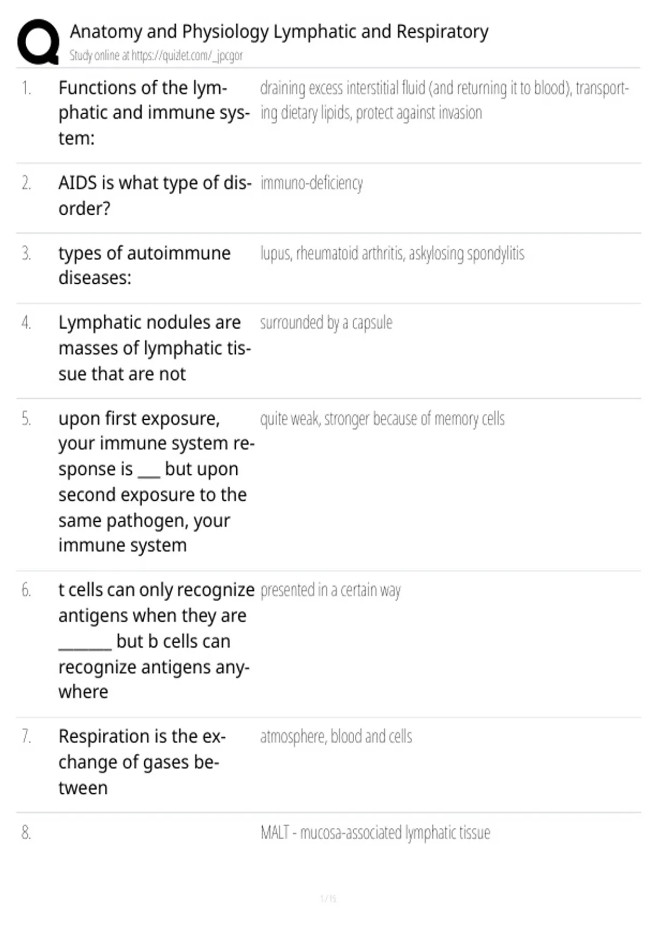Click the definition starting 'draining excess interstitial fluid'
The height and width of the screenshot is (929, 656).
click(444, 100)
